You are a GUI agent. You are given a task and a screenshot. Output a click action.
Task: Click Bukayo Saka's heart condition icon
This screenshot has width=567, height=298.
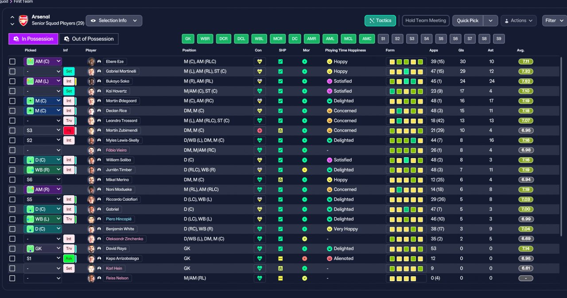point(260,81)
